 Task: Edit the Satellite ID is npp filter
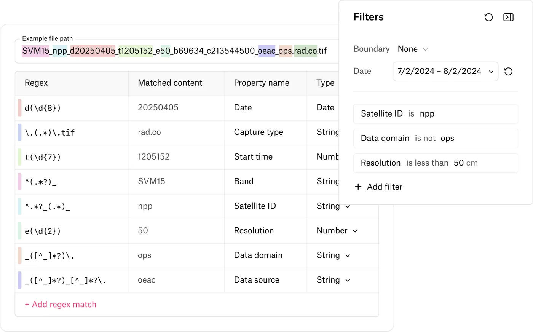436,114
